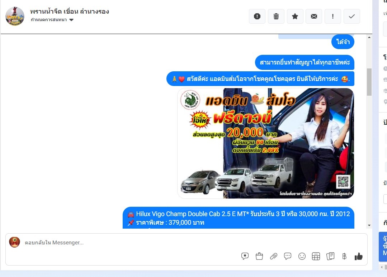Click message สามารถยื่นทำสัญญาได้ทุกอาชีพค่ะ
This screenshot has height=277, width=387.
pyautogui.click(x=305, y=62)
